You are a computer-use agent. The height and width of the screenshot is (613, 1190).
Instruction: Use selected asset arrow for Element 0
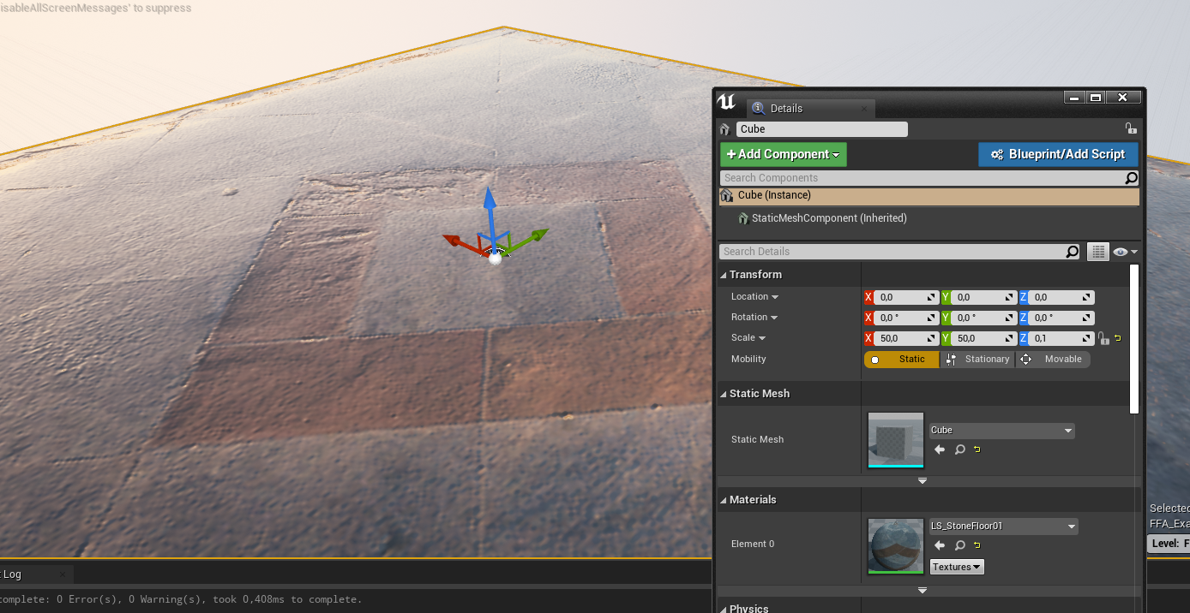940,545
